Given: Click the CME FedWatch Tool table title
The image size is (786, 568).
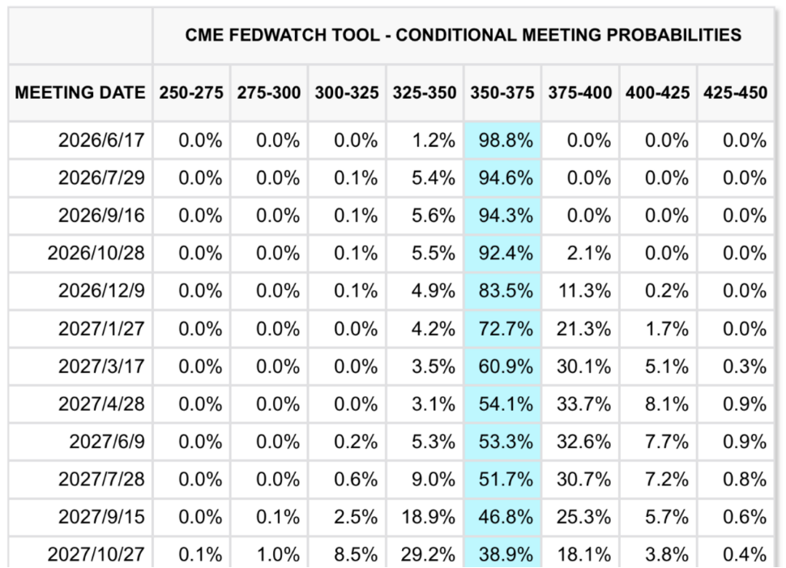Looking at the screenshot, I should pos(463,35).
